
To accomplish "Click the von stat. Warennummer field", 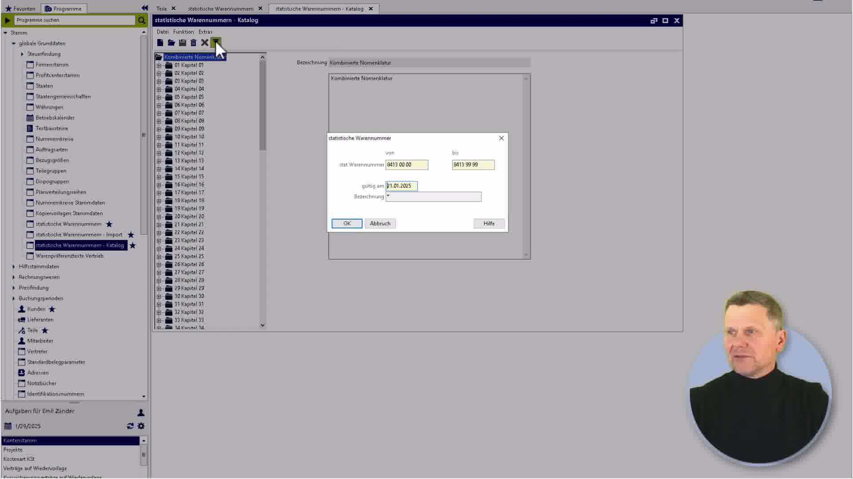I will coord(407,165).
